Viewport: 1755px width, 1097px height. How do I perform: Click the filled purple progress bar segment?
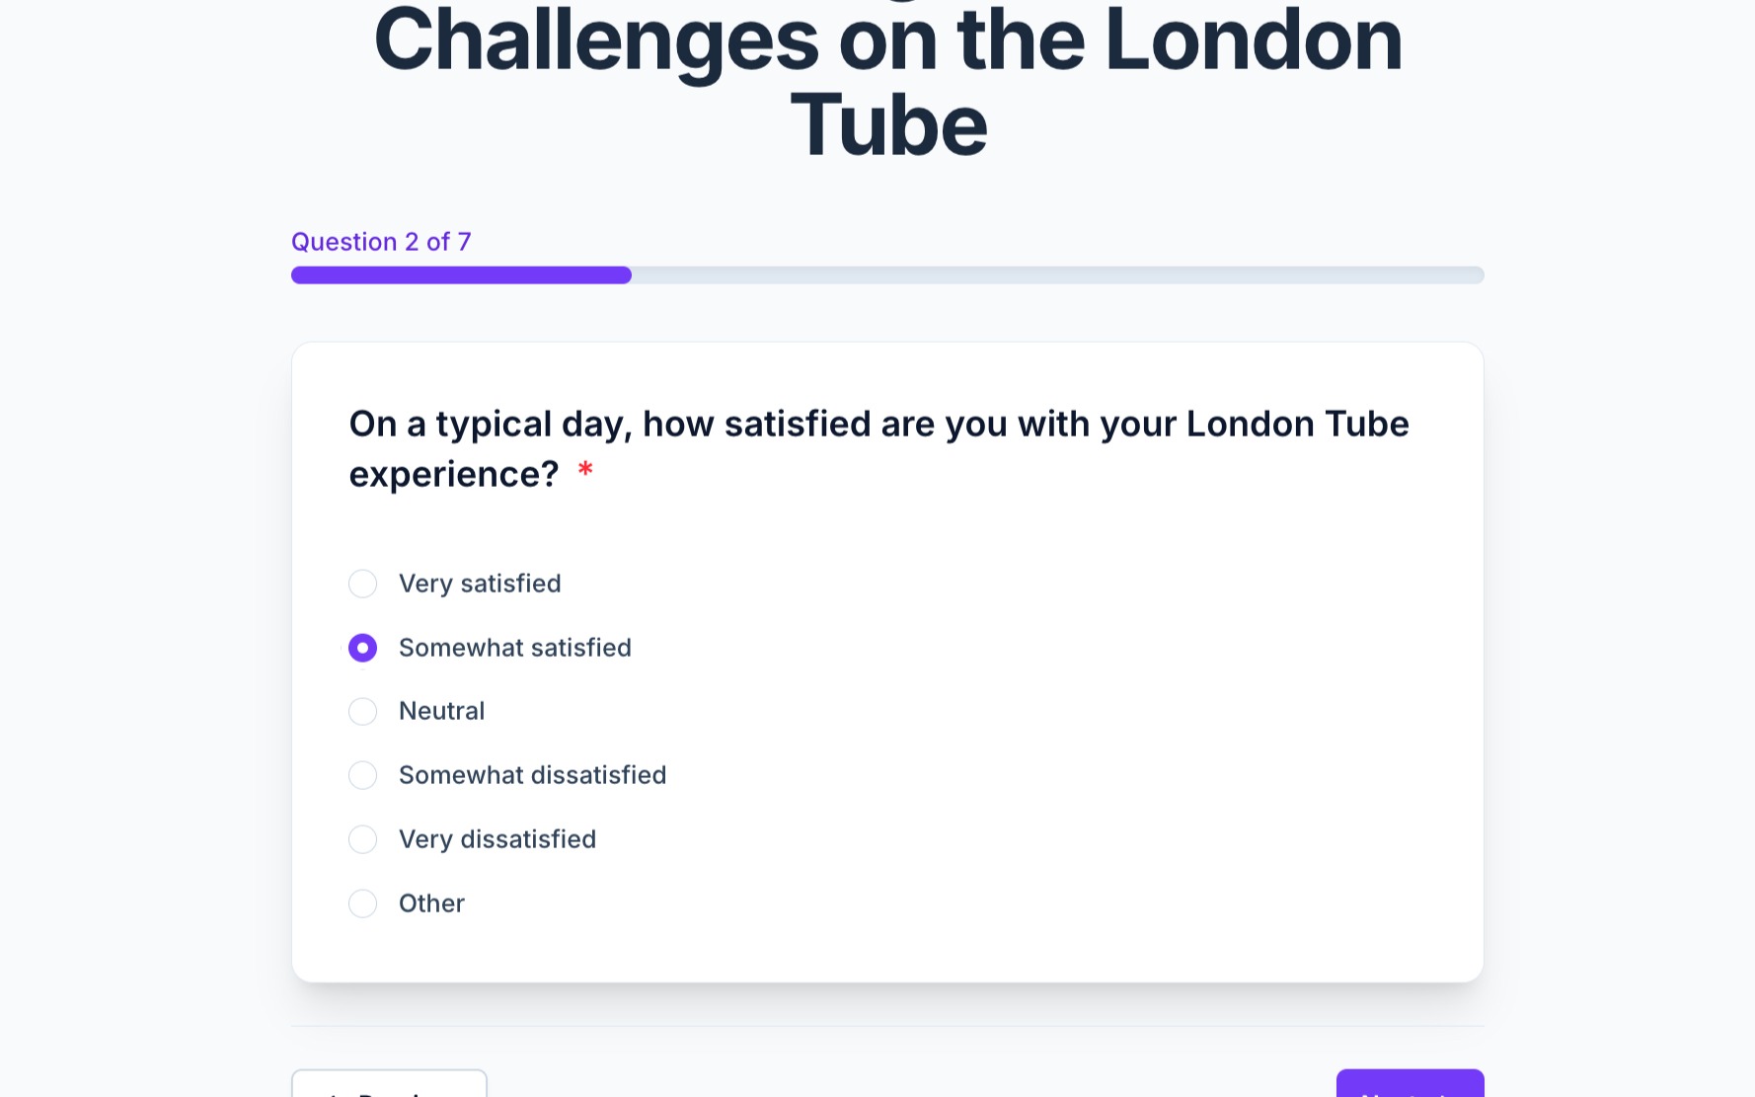click(461, 275)
